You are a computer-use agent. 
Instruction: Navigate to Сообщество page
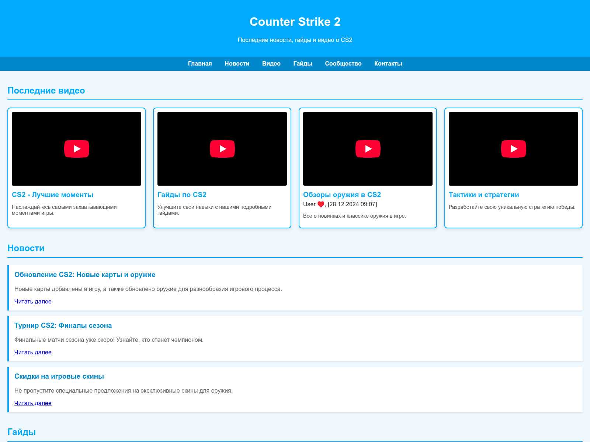point(343,64)
